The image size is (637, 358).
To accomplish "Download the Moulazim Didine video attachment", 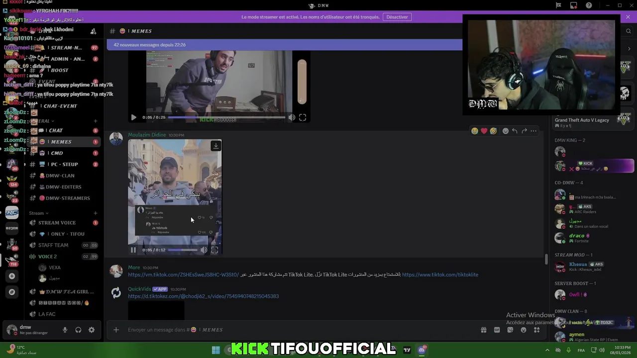I will coord(215,146).
